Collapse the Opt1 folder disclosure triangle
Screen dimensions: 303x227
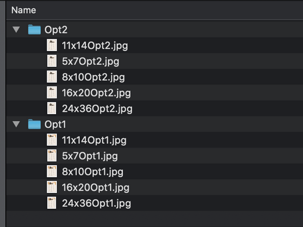[x=16, y=124]
